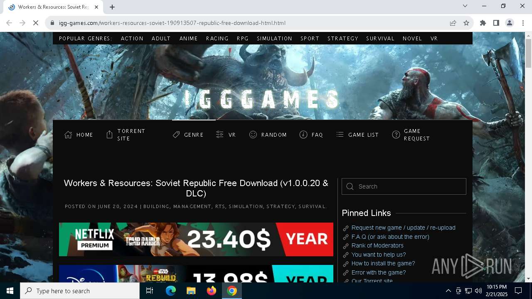The width and height of the screenshot is (532, 299).
Task: Click MANAGEMENT category tag
Action: [192, 206]
